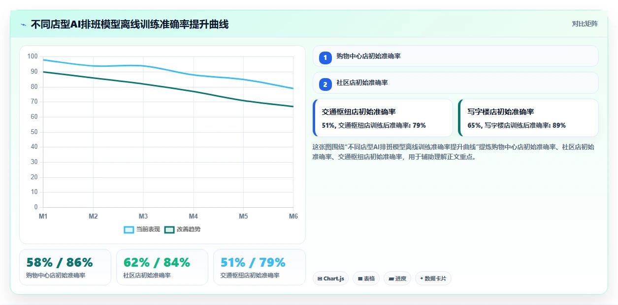Click the 51% / 79% stat card
The height and width of the screenshot is (305, 618).
260,267
